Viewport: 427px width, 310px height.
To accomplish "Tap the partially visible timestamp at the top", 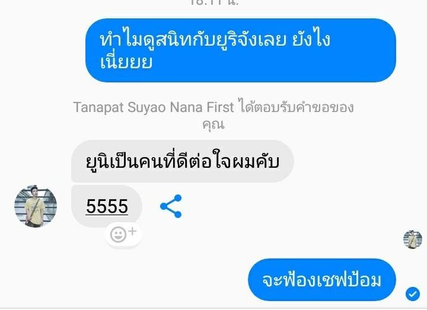I will pos(213,3).
